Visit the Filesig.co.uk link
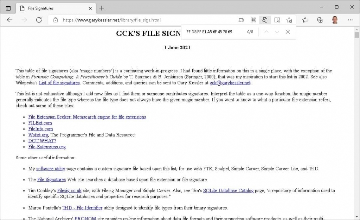 pos(69,191)
